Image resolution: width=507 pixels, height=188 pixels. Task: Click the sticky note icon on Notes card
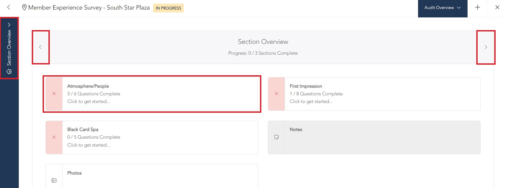coord(276,137)
